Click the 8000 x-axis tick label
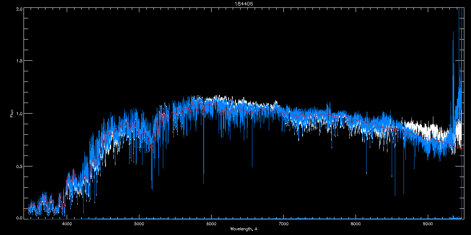Image resolution: width=471 pixels, height=235 pixels. point(356,224)
